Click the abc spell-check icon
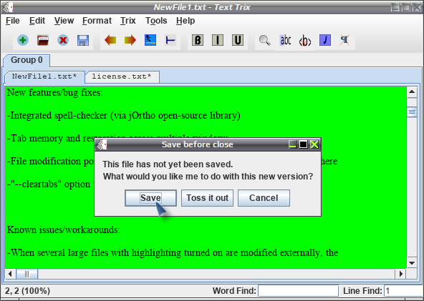The width and height of the screenshot is (424, 301). point(285,40)
